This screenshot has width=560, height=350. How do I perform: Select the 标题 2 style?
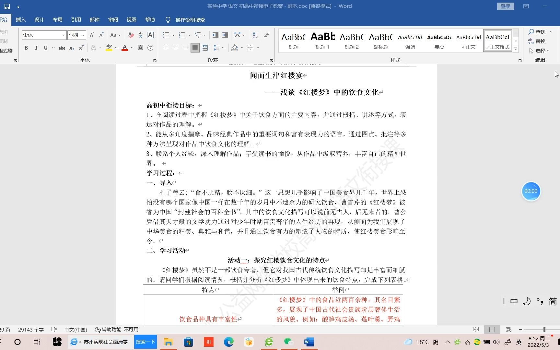click(x=352, y=41)
